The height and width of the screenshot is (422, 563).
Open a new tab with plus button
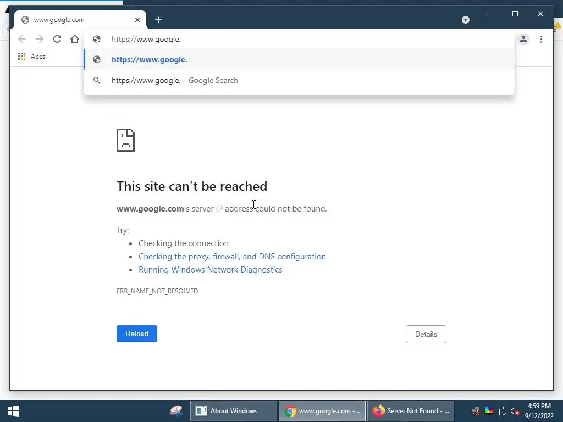pos(158,20)
